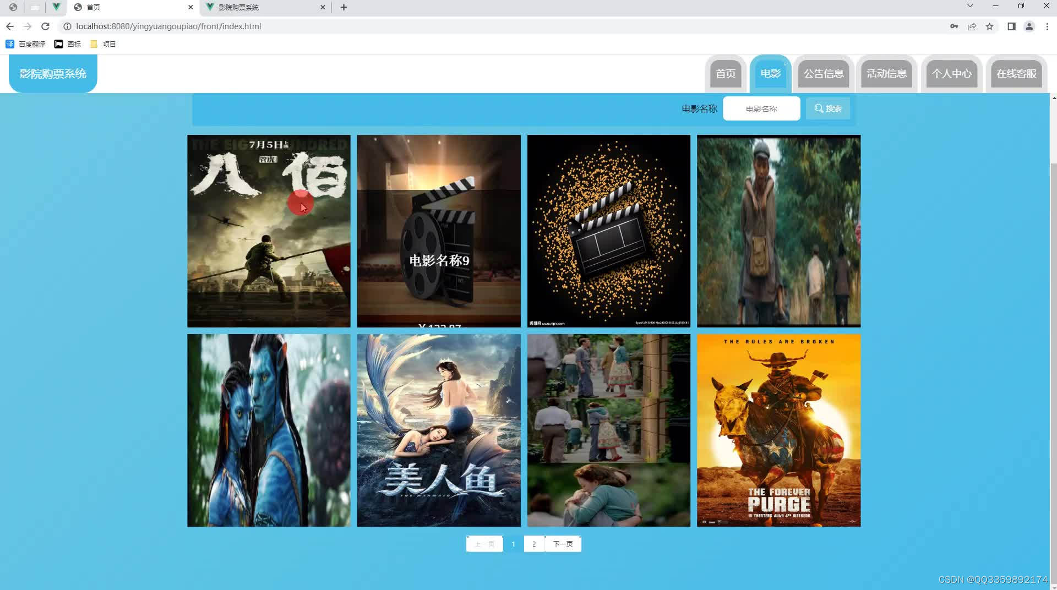Image resolution: width=1057 pixels, height=590 pixels.
Task: Close the 影院购票系统 tab
Action: (323, 7)
